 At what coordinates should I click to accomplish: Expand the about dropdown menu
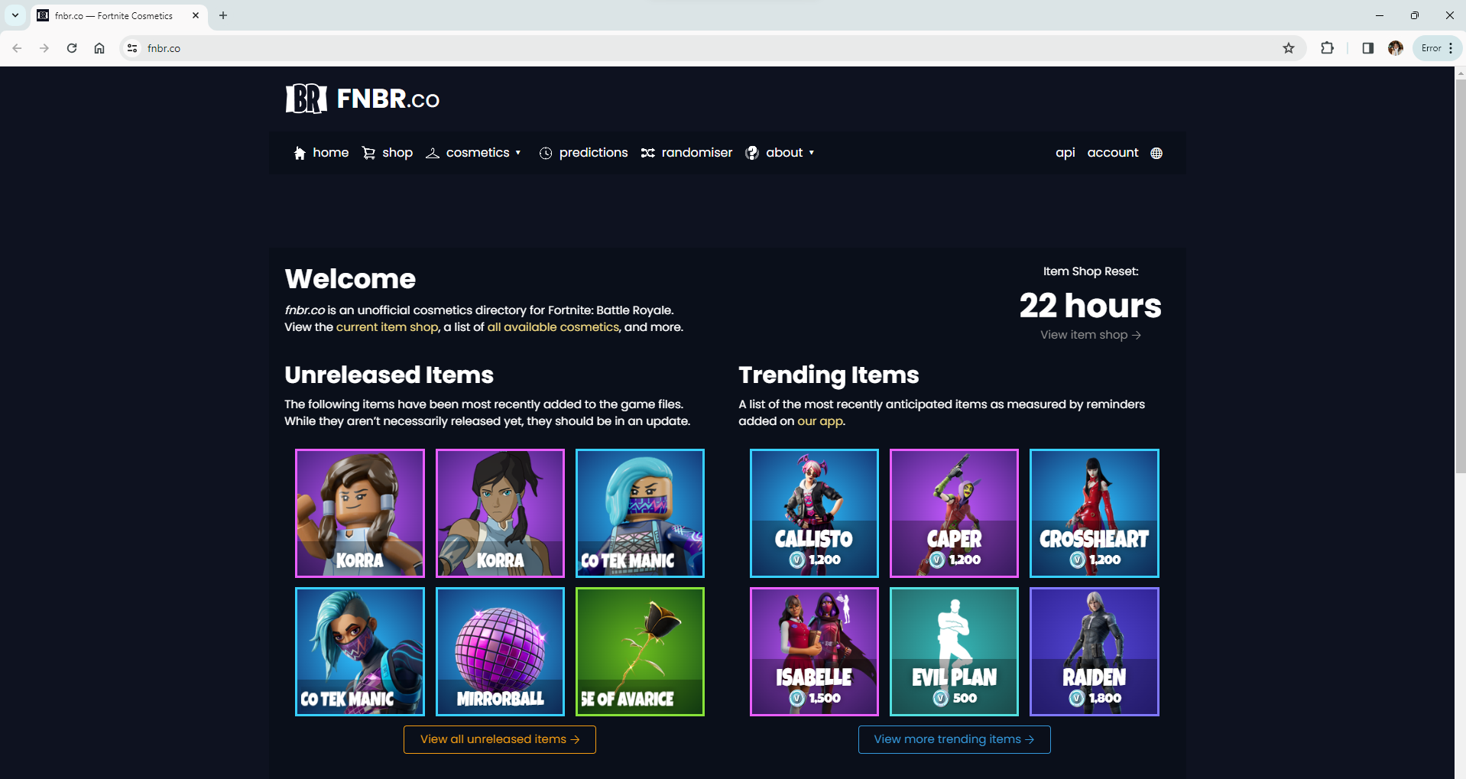click(780, 153)
